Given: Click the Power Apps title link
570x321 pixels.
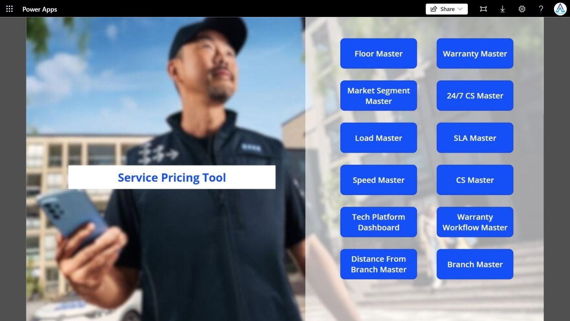Looking at the screenshot, I should click(x=40, y=9).
